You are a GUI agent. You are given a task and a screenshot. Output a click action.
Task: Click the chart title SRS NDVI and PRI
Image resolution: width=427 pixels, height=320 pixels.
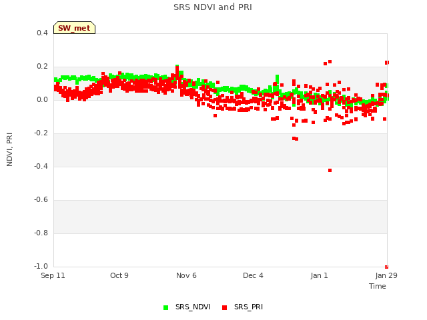click(213, 7)
